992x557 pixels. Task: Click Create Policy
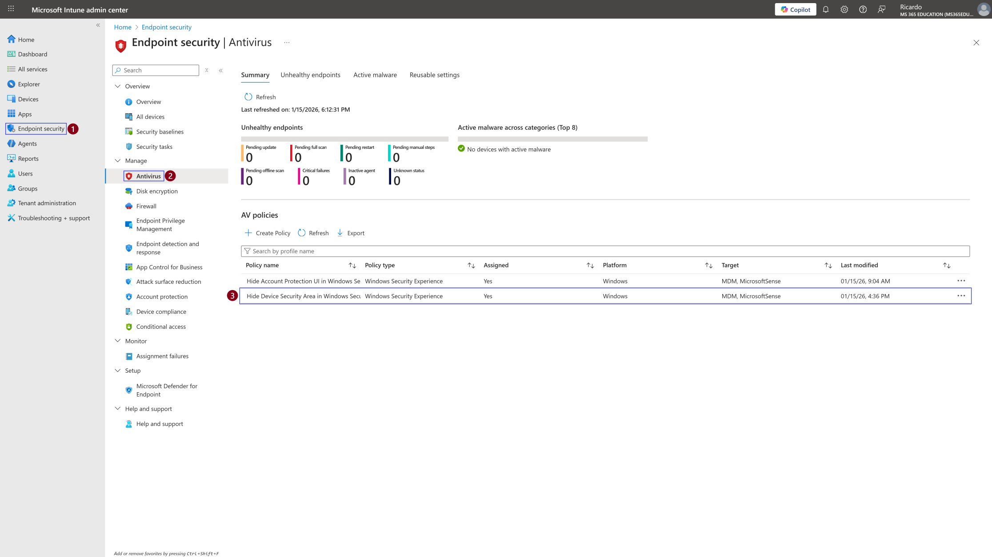(268, 233)
